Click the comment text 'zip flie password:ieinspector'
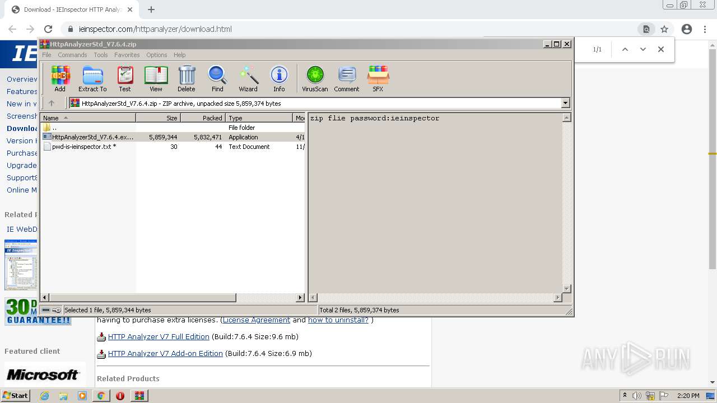717x403 pixels. pyautogui.click(x=375, y=118)
